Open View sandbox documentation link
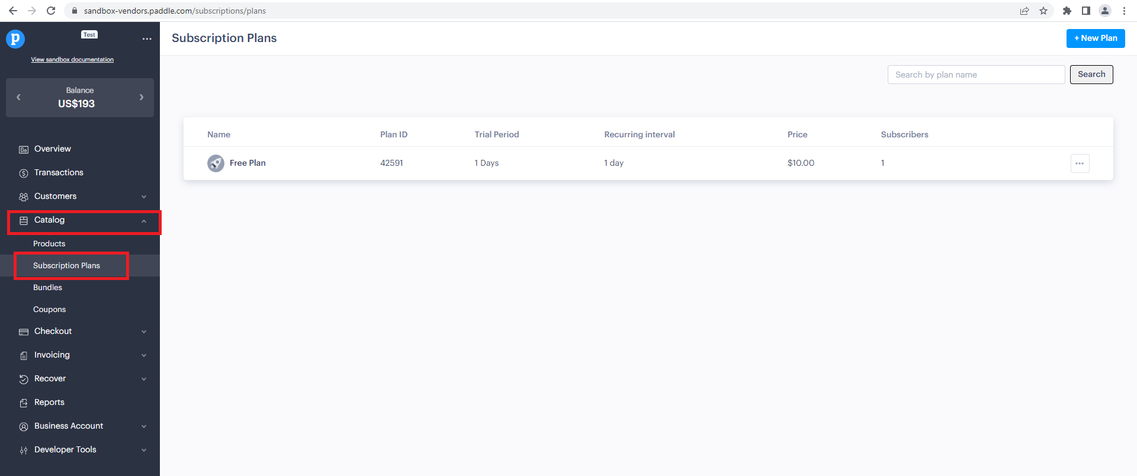This screenshot has height=476, width=1137. (72, 59)
